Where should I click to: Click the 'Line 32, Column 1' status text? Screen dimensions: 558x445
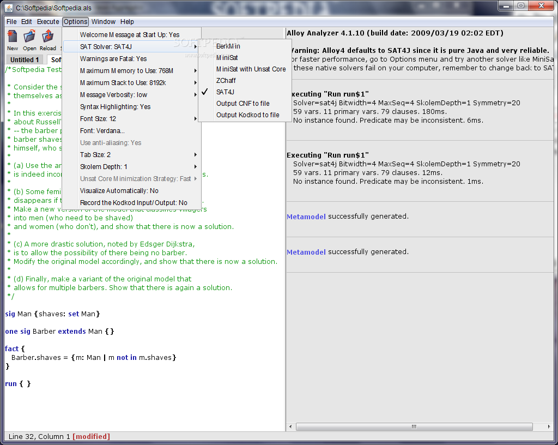[39, 436]
